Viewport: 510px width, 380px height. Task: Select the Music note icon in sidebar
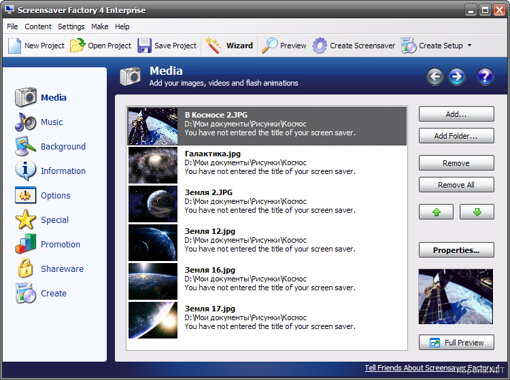(x=25, y=122)
